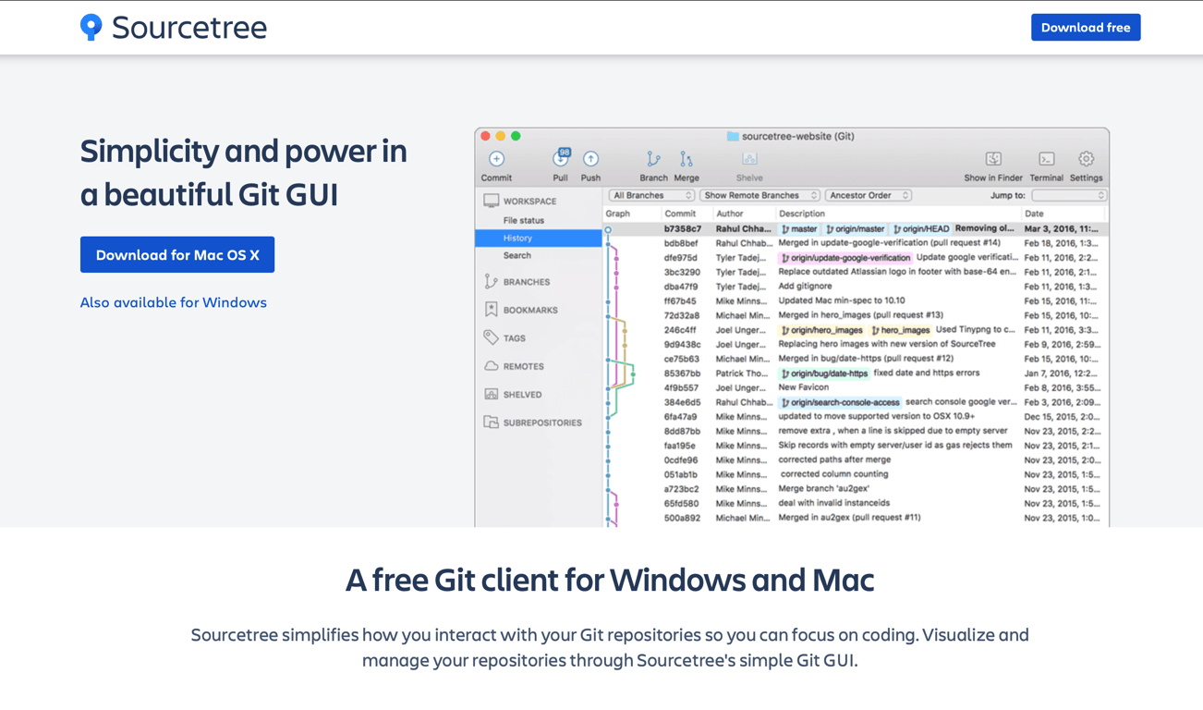Open the Show Remote Branches dropdown
Image resolution: width=1203 pixels, height=710 pixels.
[x=759, y=195]
